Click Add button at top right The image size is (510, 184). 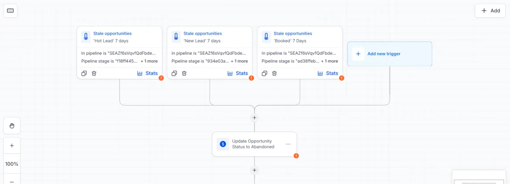click(490, 11)
